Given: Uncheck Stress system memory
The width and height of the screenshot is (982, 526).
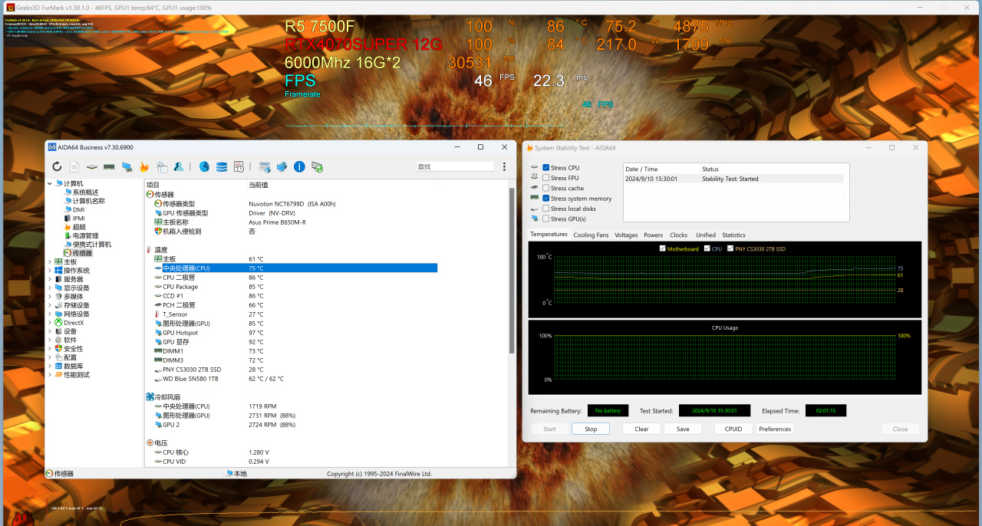Looking at the screenshot, I should tap(545, 199).
